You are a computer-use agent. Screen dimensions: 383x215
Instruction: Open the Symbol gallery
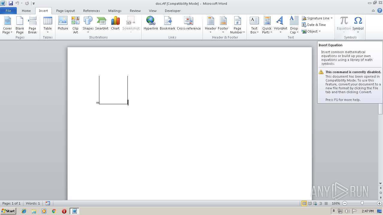358,25
